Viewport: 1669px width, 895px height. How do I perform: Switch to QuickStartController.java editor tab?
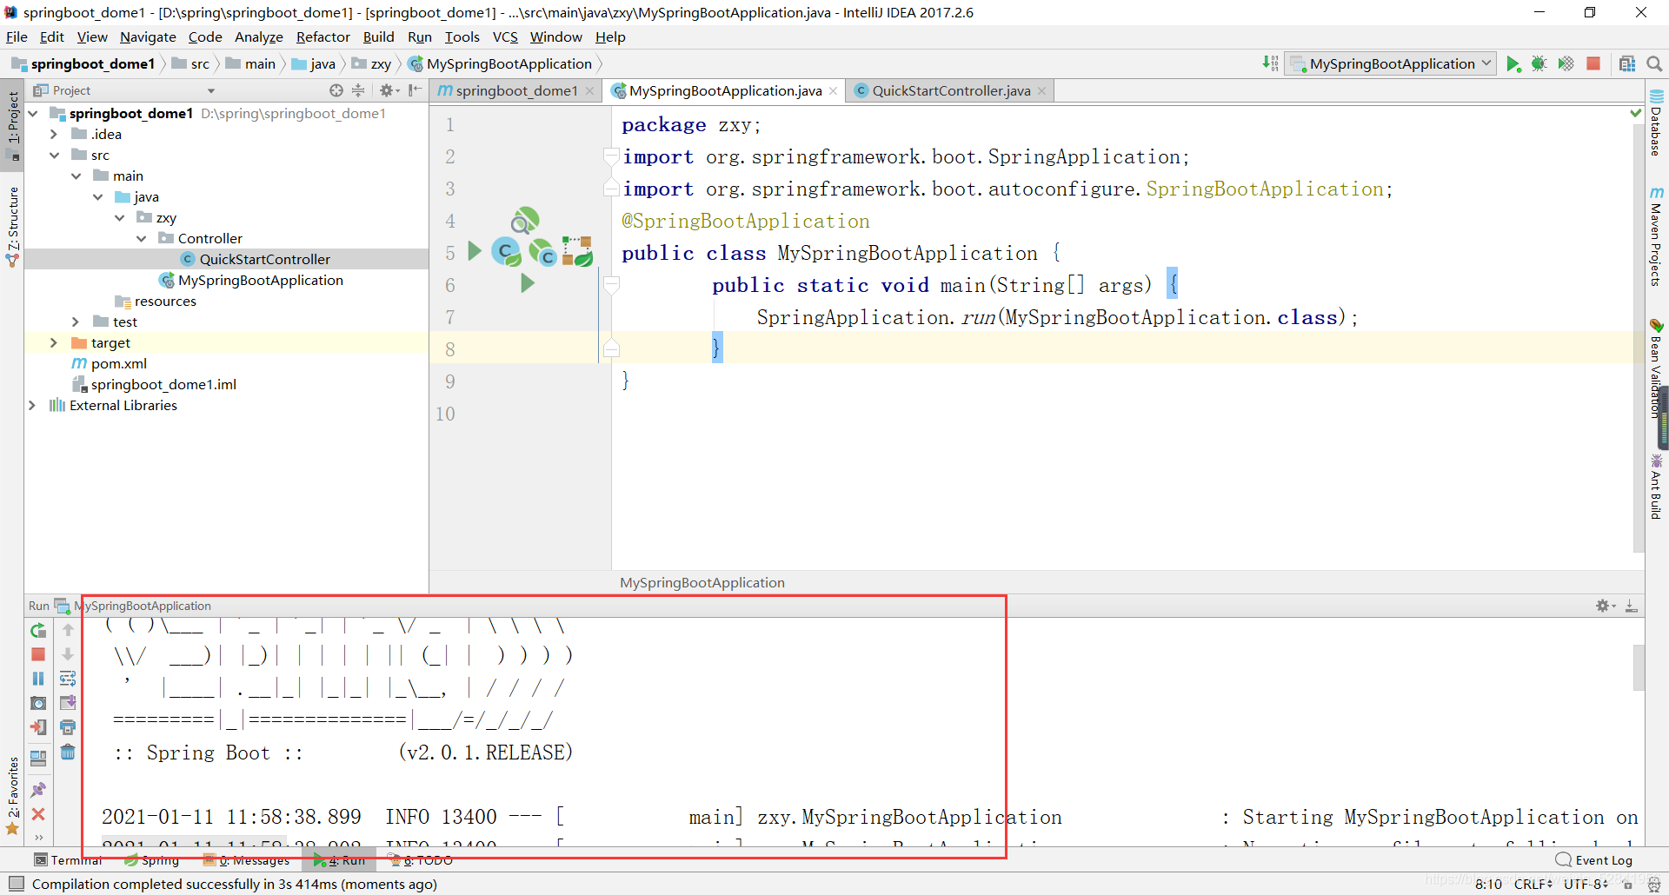click(x=951, y=90)
